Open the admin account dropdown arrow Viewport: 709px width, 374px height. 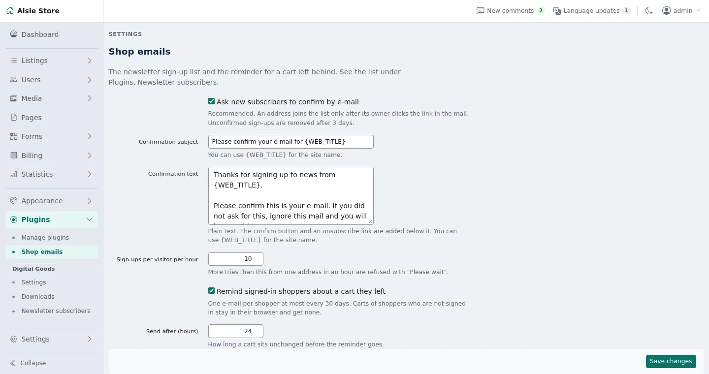click(697, 11)
